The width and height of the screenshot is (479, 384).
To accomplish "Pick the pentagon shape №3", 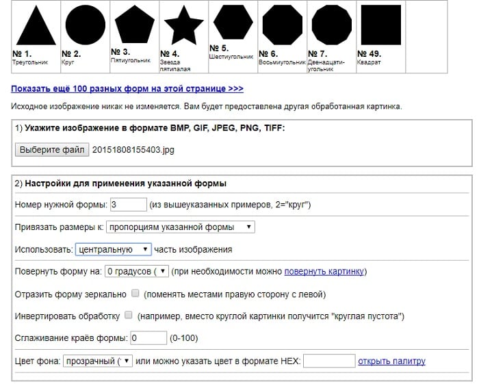I will coord(134,25).
